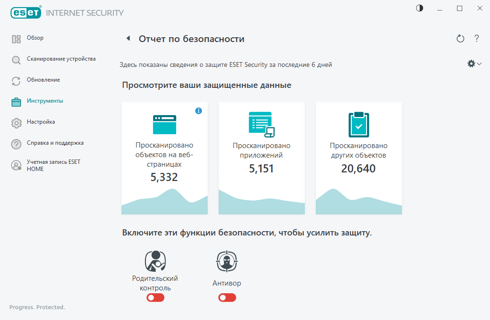Click the Родительский контроль icon

156,261
